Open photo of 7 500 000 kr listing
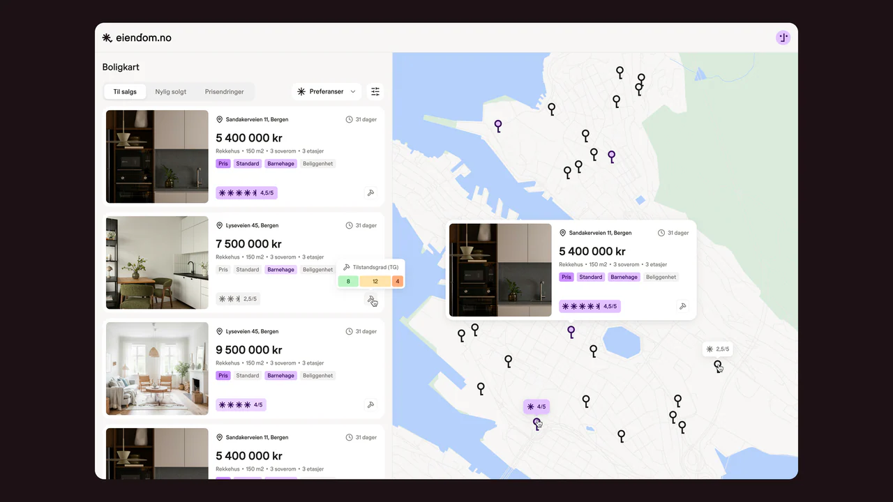 [157, 263]
